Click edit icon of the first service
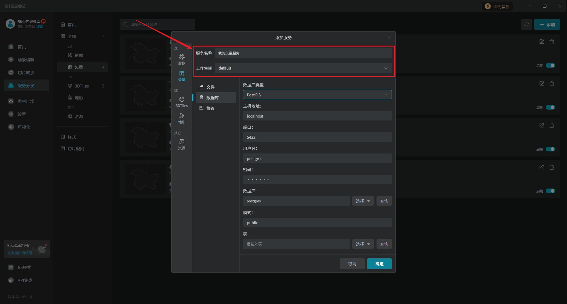This screenshot has width=567, height=304. point(542,42)
